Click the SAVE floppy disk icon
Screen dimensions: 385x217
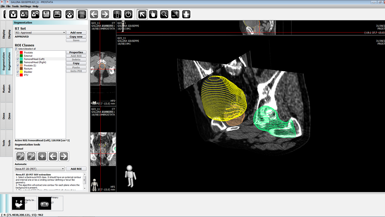click(x=46, y=14)
